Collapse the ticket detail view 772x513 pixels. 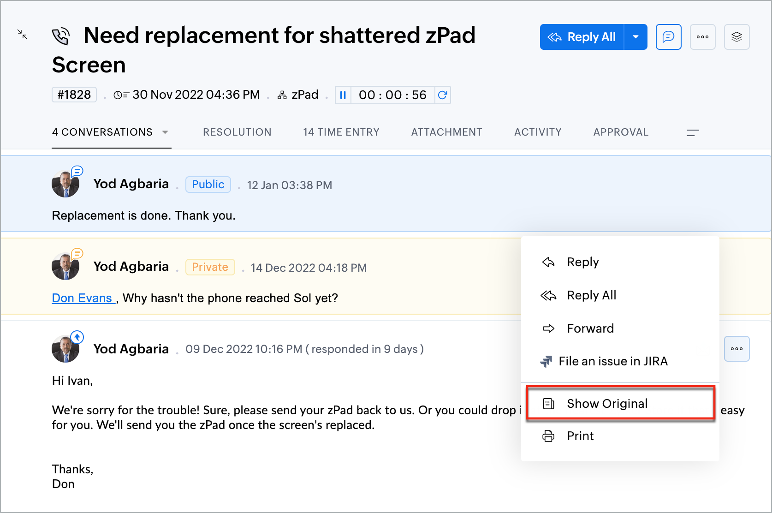pyautogui.click(x=22, y=34)
